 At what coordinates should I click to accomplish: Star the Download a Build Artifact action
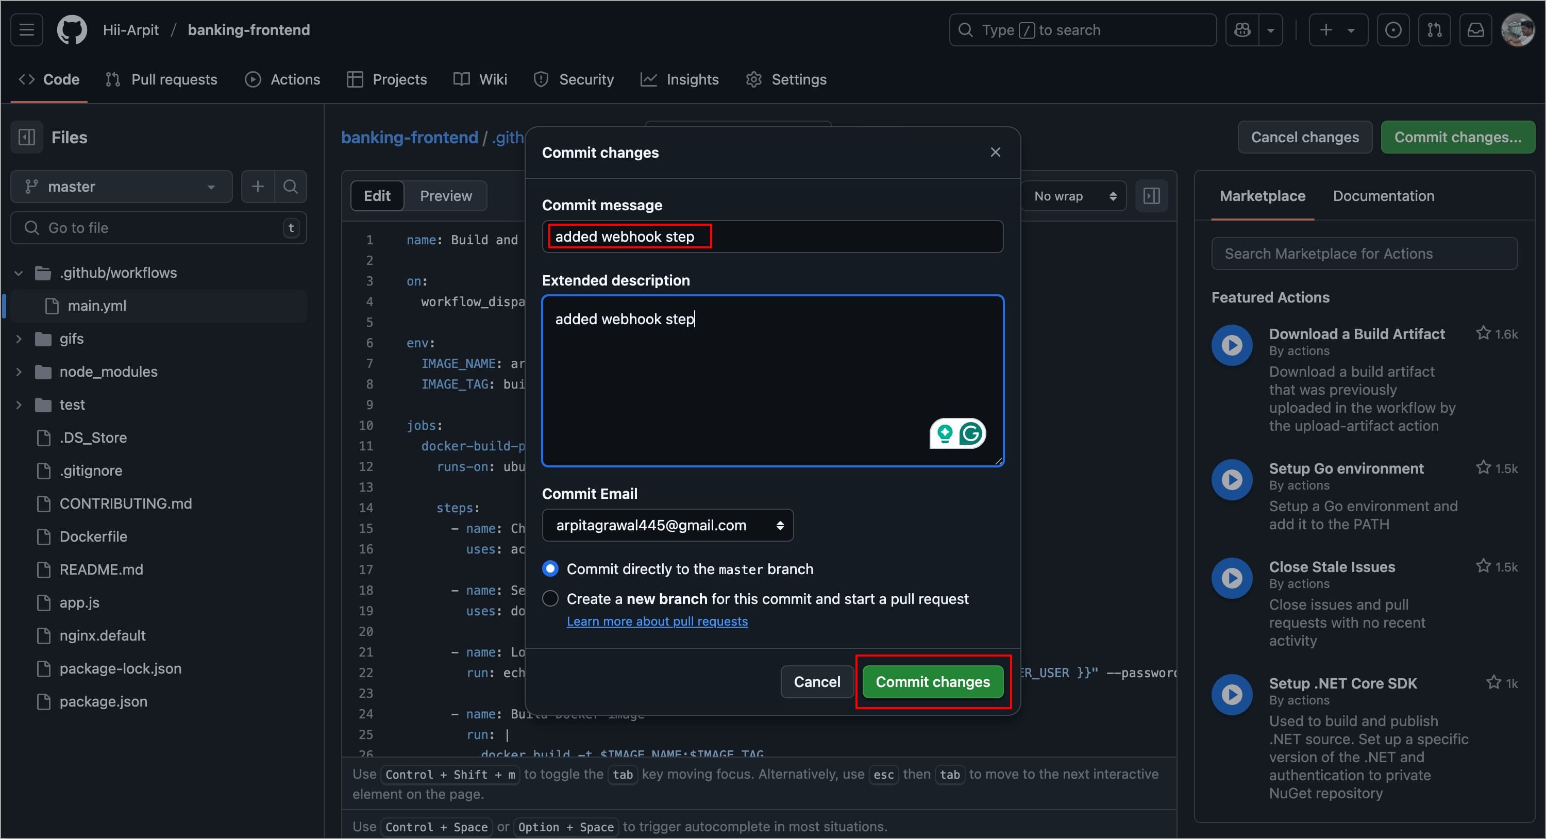[1483, 333]
